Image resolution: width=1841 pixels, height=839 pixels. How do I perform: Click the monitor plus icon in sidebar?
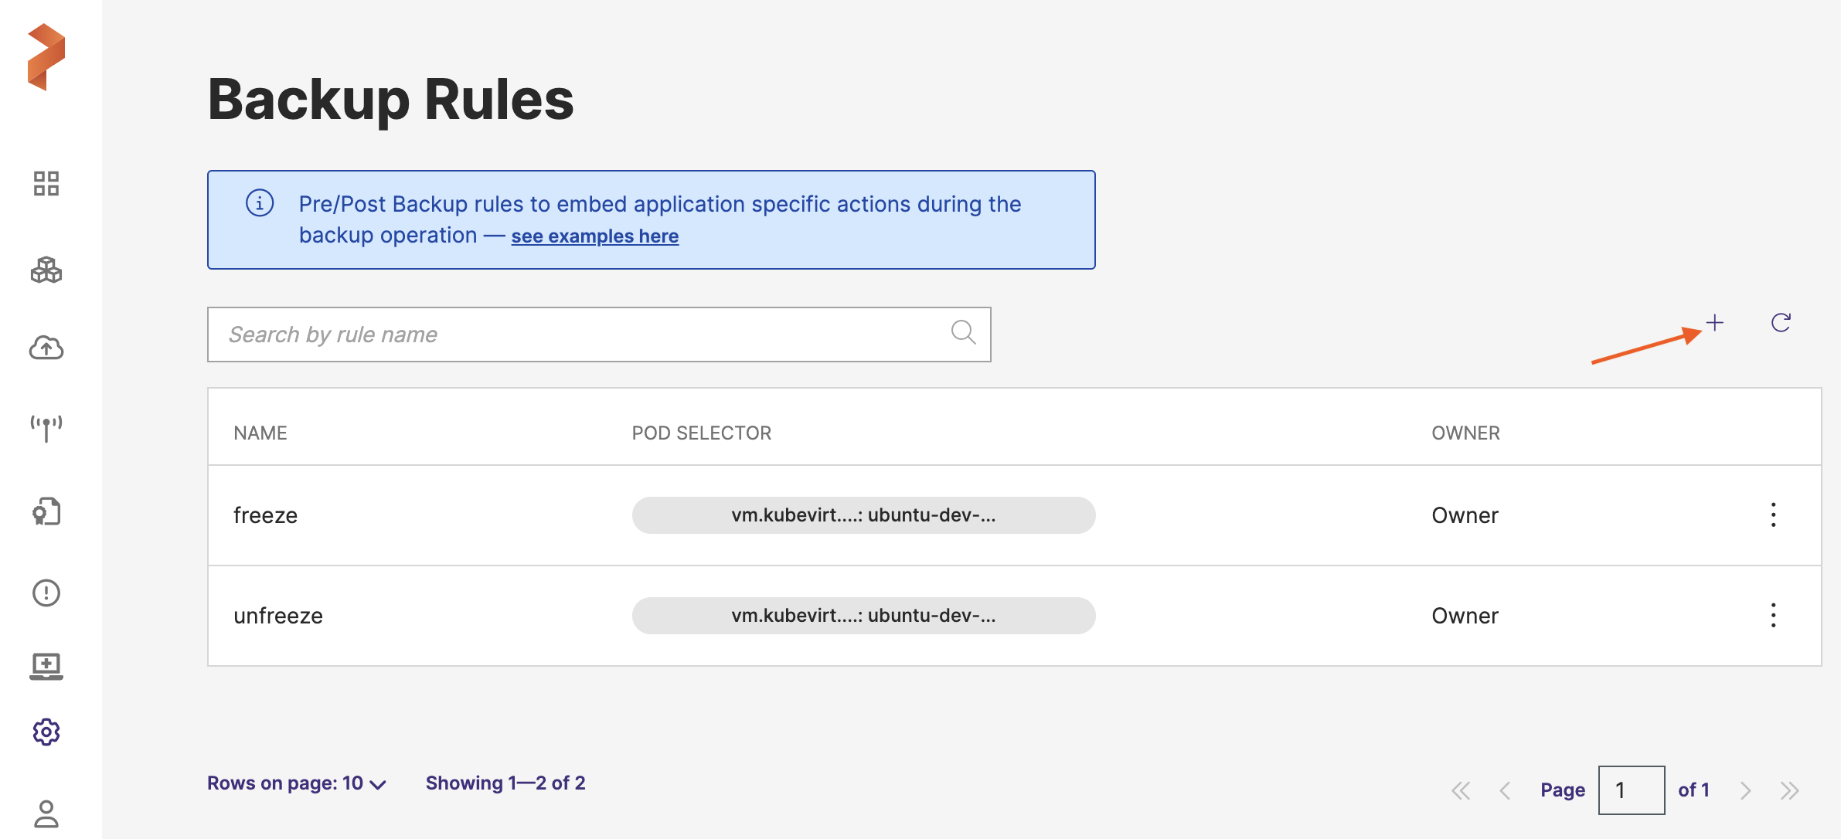point(46,665)
